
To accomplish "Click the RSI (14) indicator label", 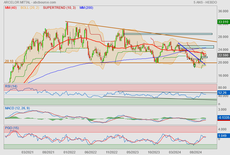I will tap(11, 86).
